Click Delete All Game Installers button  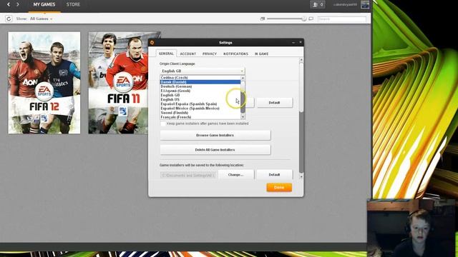pos(215,150)
